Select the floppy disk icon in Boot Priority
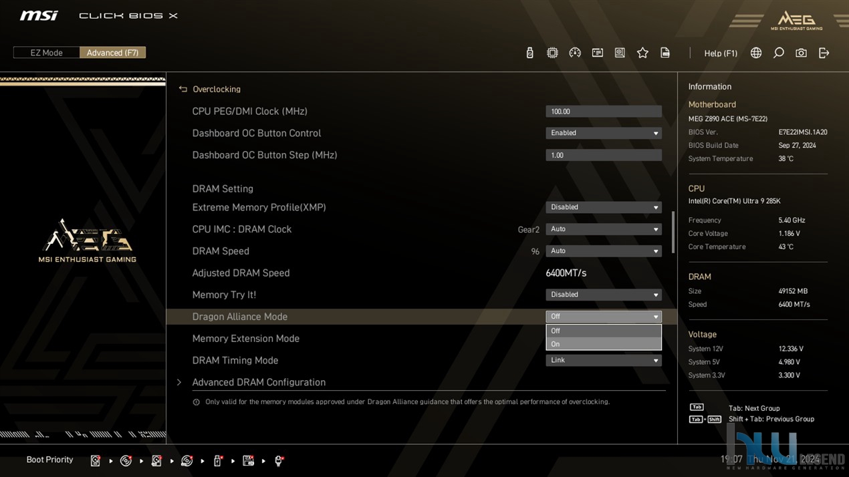This screenshot has width=849, height=477. 248,461
